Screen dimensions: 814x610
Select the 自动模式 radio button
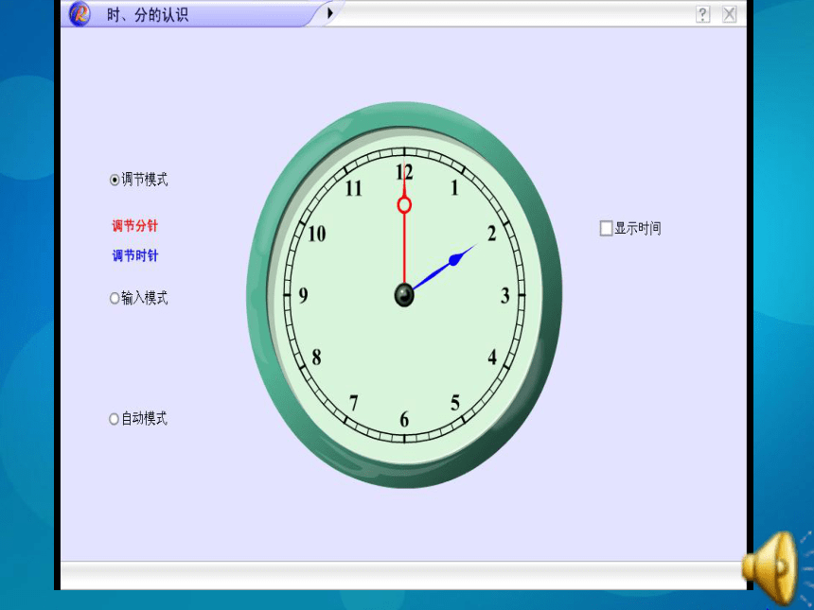(x=115, y=419)
